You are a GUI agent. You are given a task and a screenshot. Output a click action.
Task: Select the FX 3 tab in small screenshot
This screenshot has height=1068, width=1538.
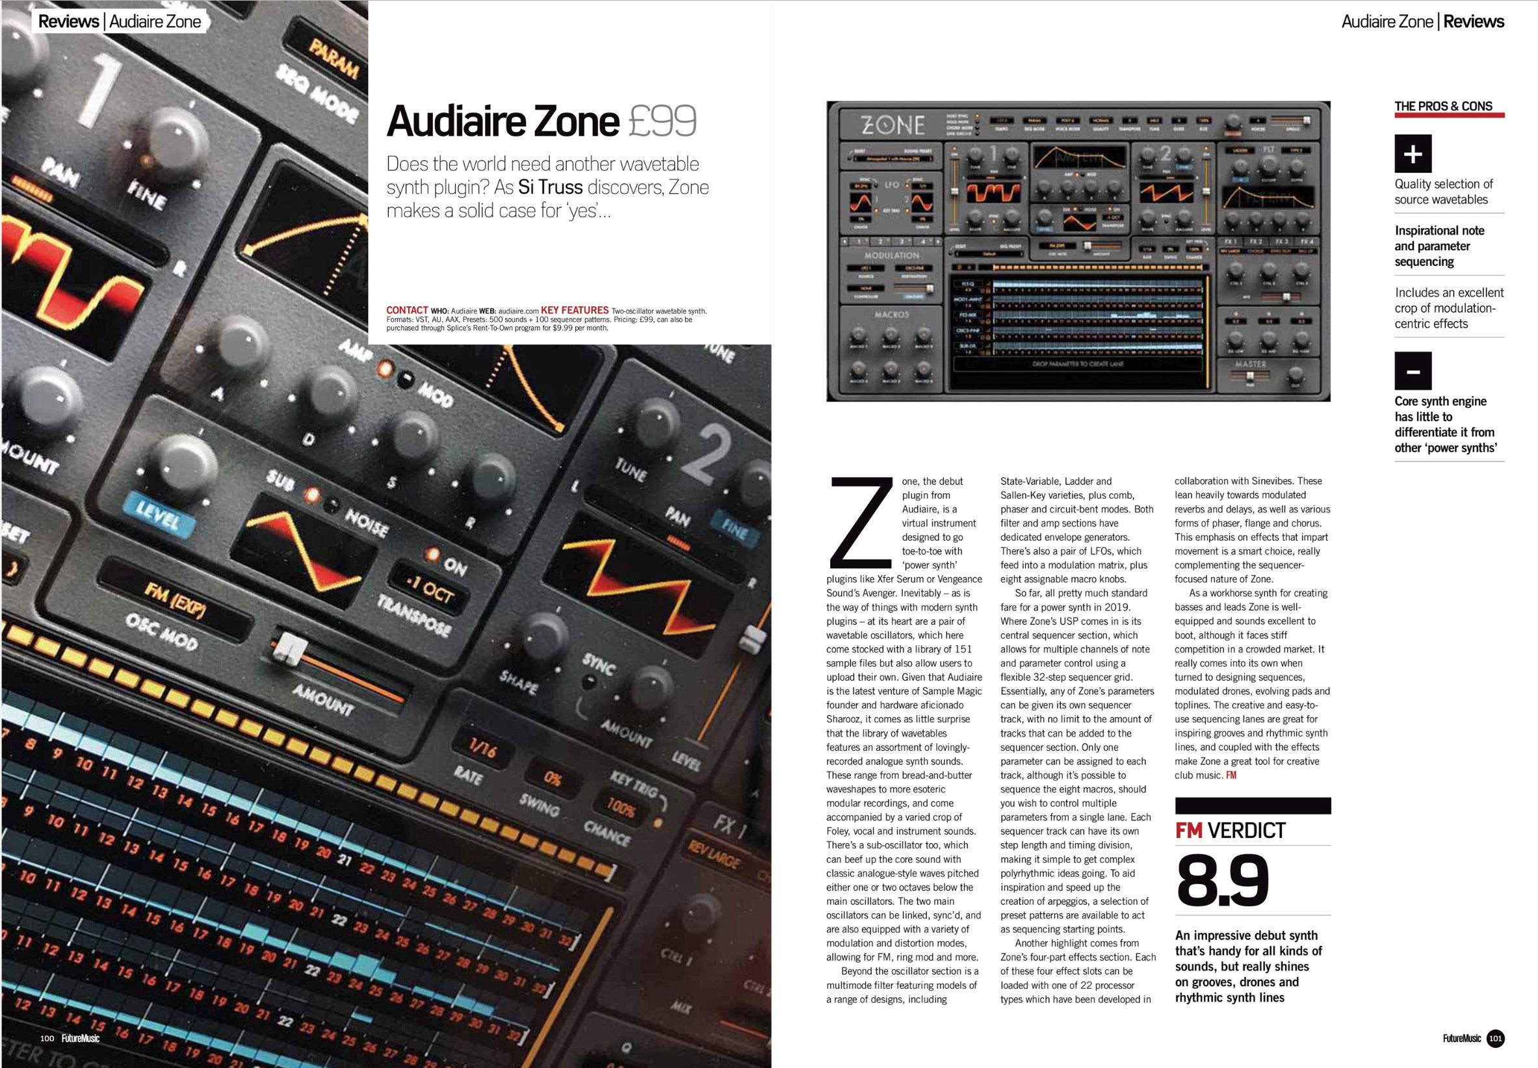pyautogui.click(x=1282, y=241)
